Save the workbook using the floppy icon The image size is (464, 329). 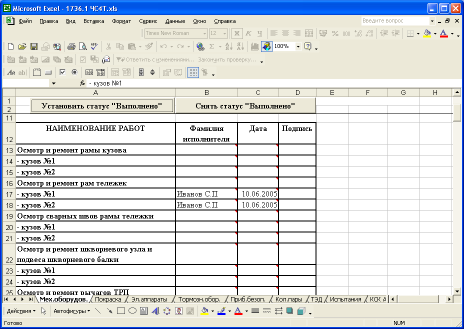click(x=33, y=46)
